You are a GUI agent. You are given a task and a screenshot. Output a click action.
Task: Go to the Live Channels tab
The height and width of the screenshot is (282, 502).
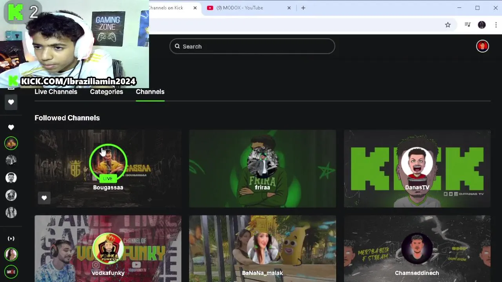pos(56,92)
